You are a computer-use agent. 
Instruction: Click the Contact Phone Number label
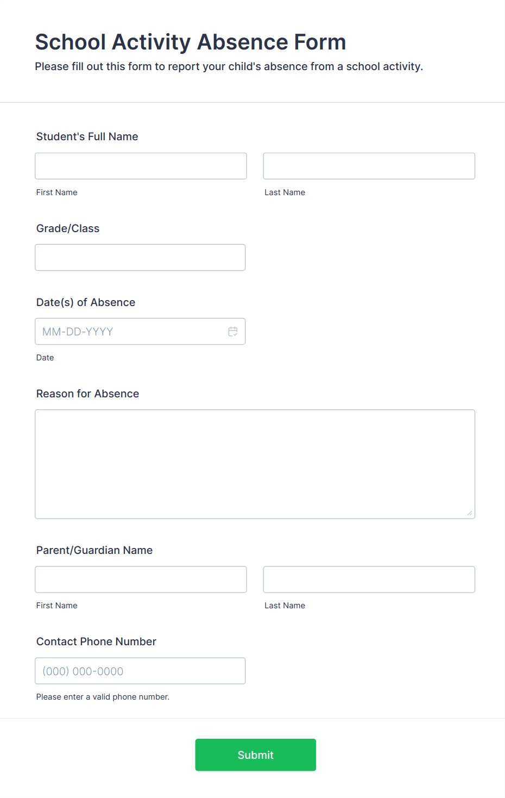coord(96,641)
